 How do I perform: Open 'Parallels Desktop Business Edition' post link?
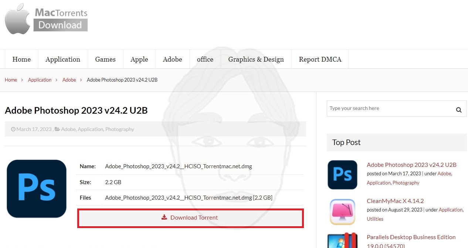(x=411, y=241)
